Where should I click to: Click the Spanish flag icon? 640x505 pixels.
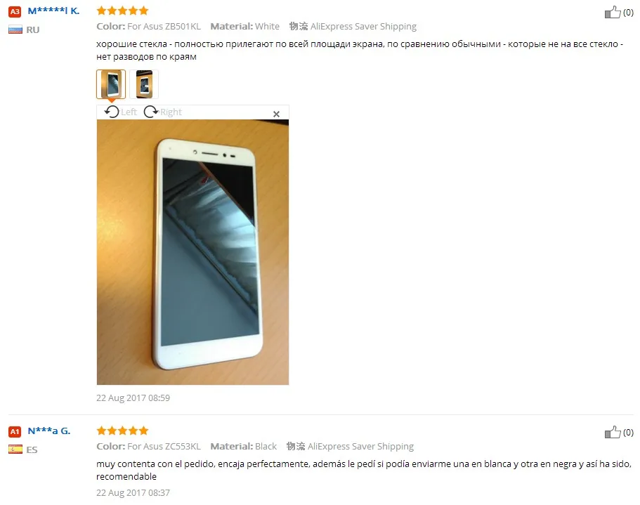coord(15,450)
